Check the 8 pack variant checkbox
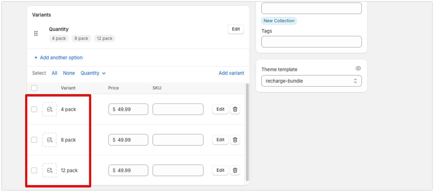Viewport: 434px width, 192px height. (34, 140)
